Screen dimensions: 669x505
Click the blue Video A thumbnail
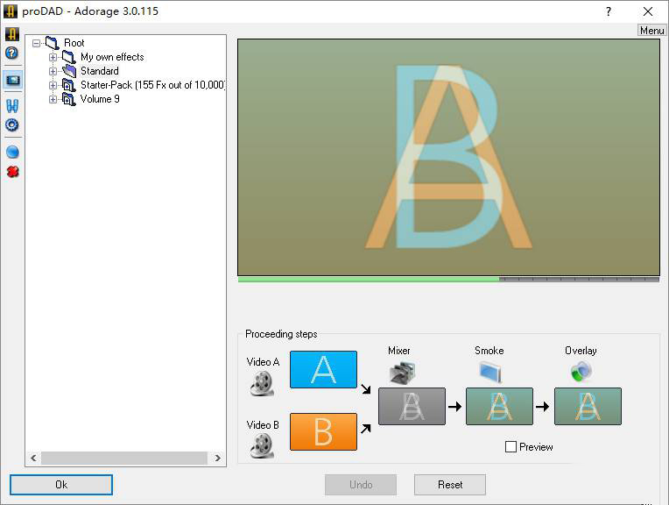coord(323,369)
